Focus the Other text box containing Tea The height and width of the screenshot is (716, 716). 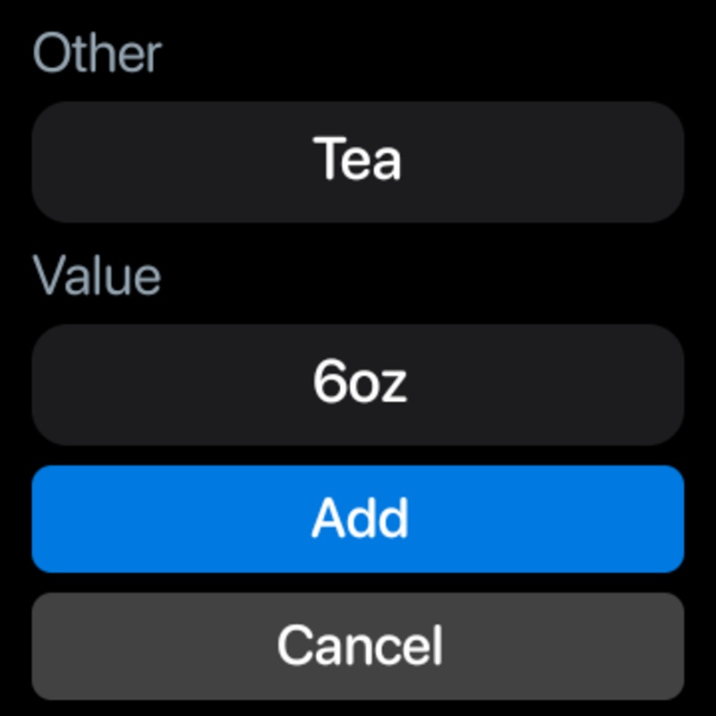coord(358,162)
